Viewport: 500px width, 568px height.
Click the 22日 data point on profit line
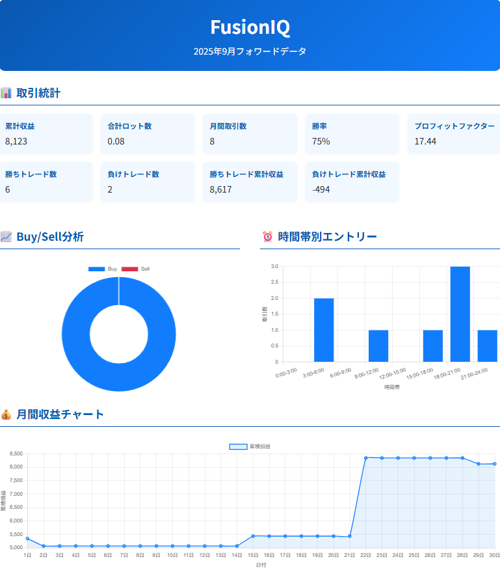click(x=365, y=458)
